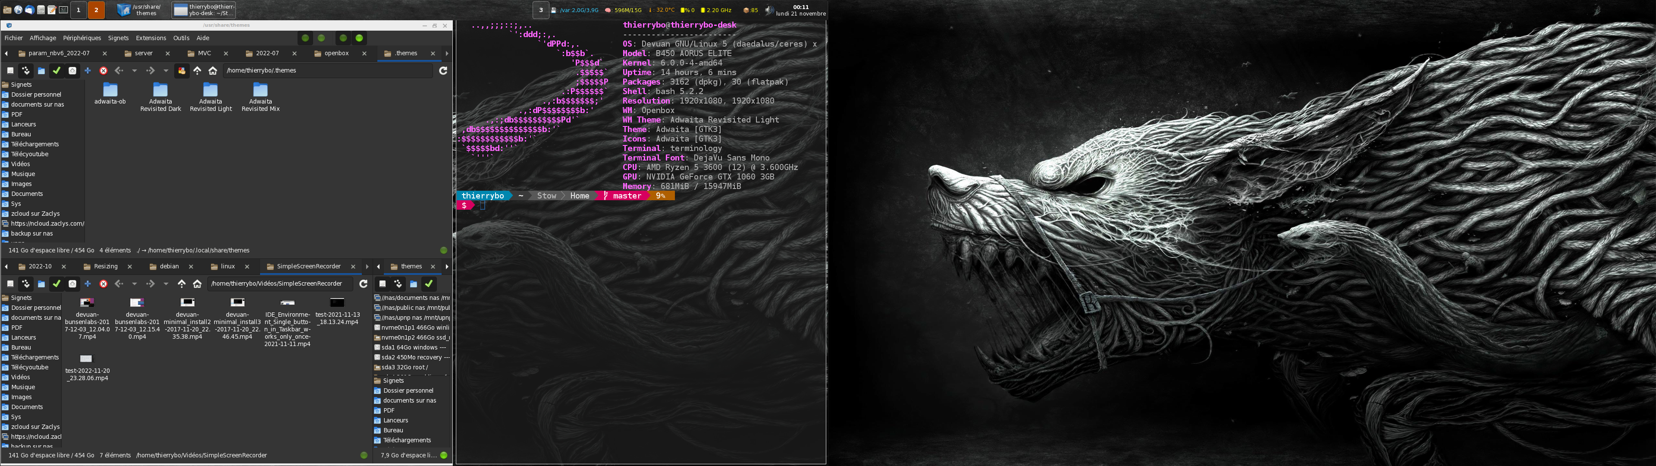This screenshot has width=1656, height=466.
Task: Close the server tab
Action: pos(168,54)
